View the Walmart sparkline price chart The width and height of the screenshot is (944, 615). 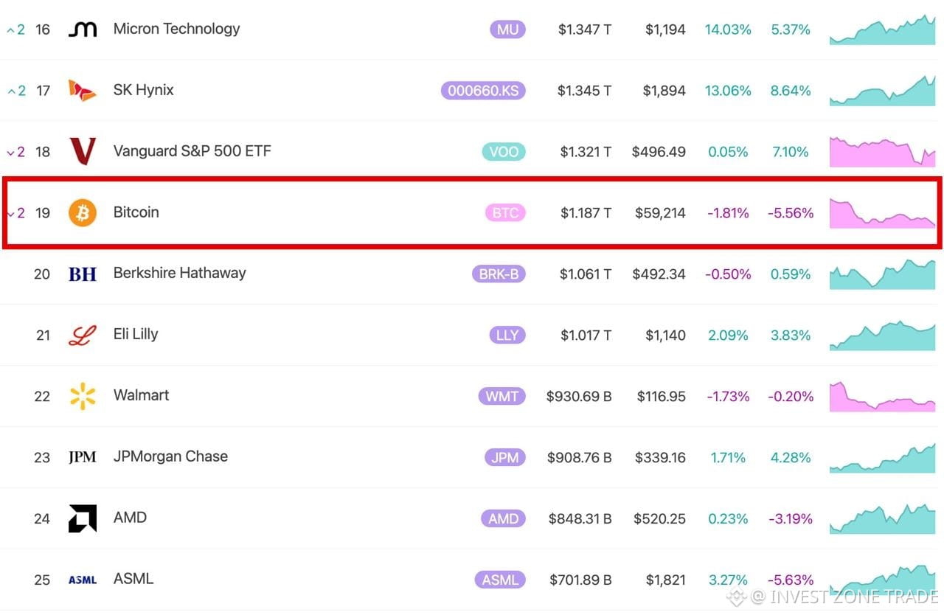tap(882, 396)
